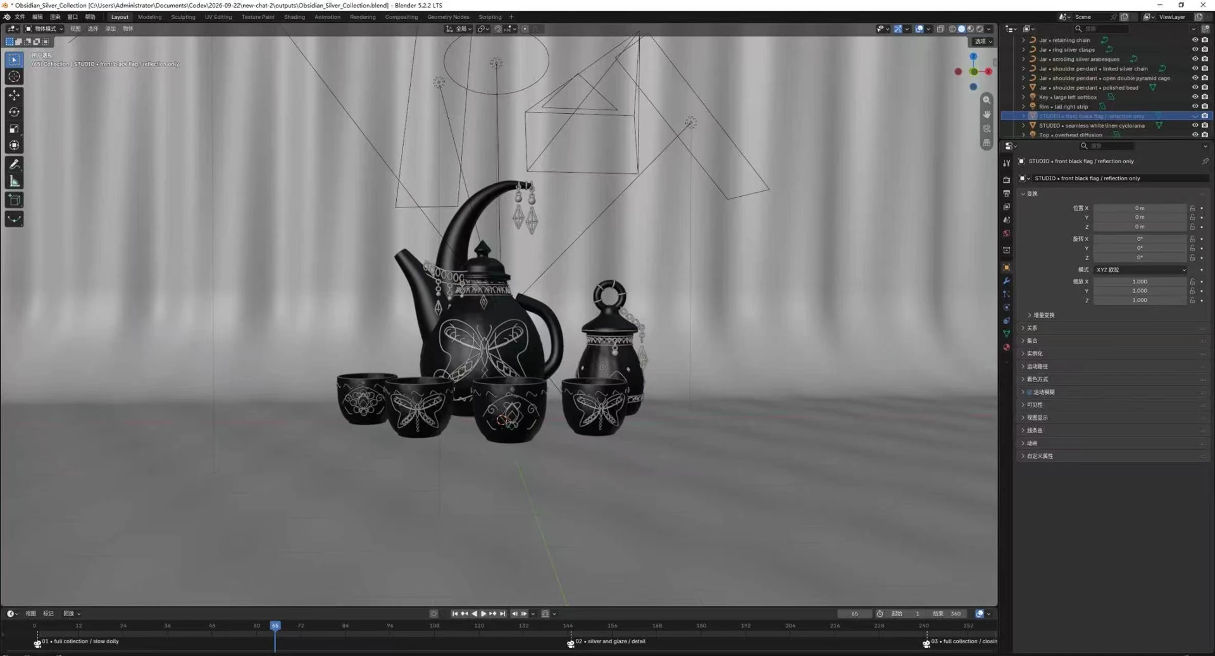Open the World properties tab icon
Viewport: 1215px width, 656px height.
(1006, 233)
